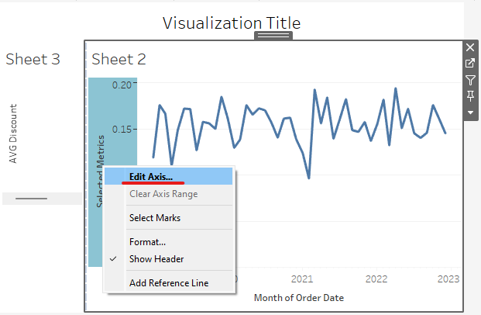481x315 pixels.
Task: Choose Select Marks in the context menu
Action: 155,218
